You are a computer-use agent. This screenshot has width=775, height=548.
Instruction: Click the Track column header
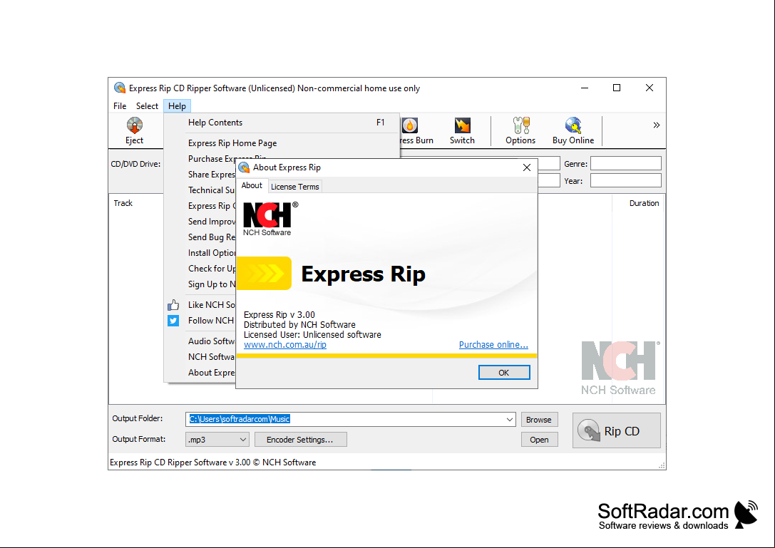pyautogui.click(x=123, y=203)
